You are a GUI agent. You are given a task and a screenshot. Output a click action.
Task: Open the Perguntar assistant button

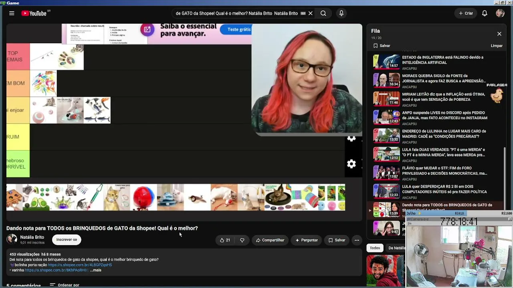[x=306, y=240]
